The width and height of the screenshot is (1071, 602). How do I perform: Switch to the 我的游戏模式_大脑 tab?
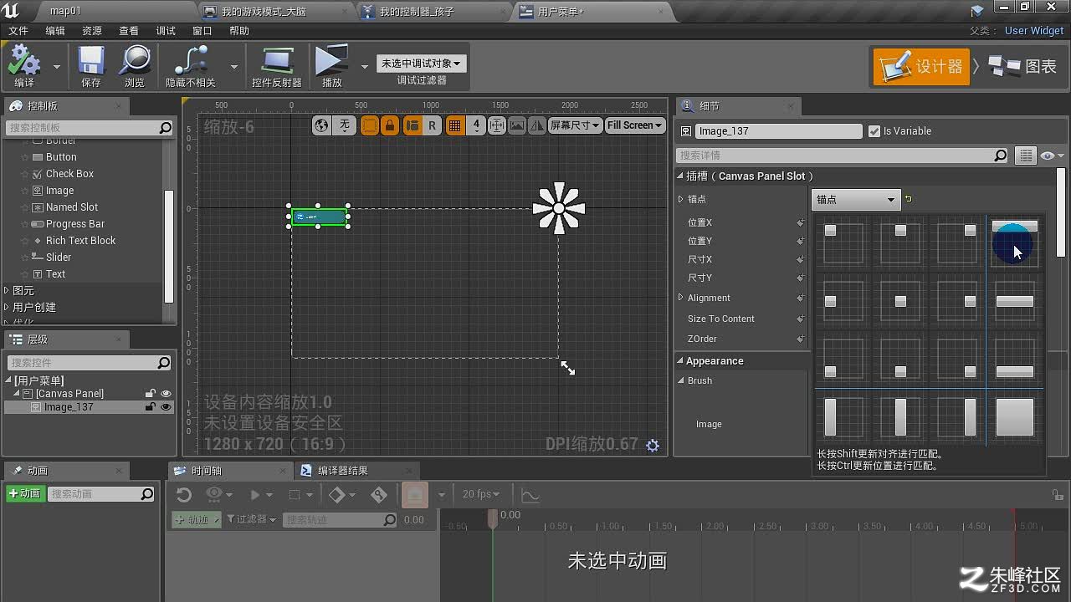(x=277, y=11)
